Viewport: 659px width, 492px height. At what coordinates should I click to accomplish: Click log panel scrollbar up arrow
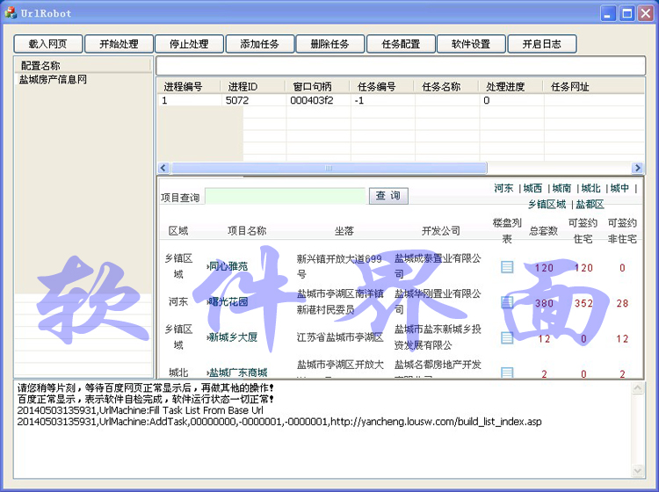[638, 387]
